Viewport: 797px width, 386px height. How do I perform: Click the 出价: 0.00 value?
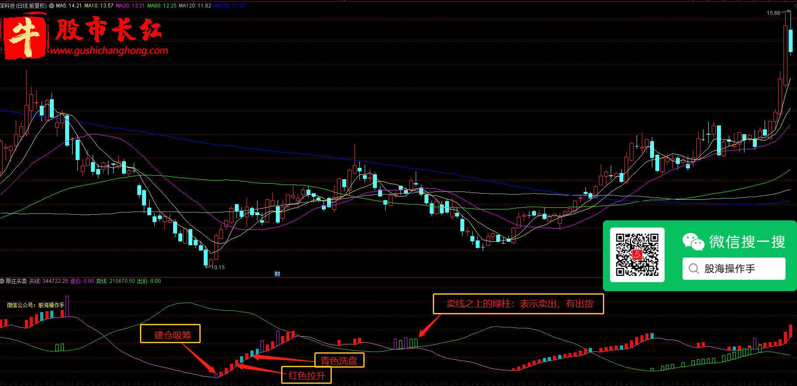[x=149, y=281]
